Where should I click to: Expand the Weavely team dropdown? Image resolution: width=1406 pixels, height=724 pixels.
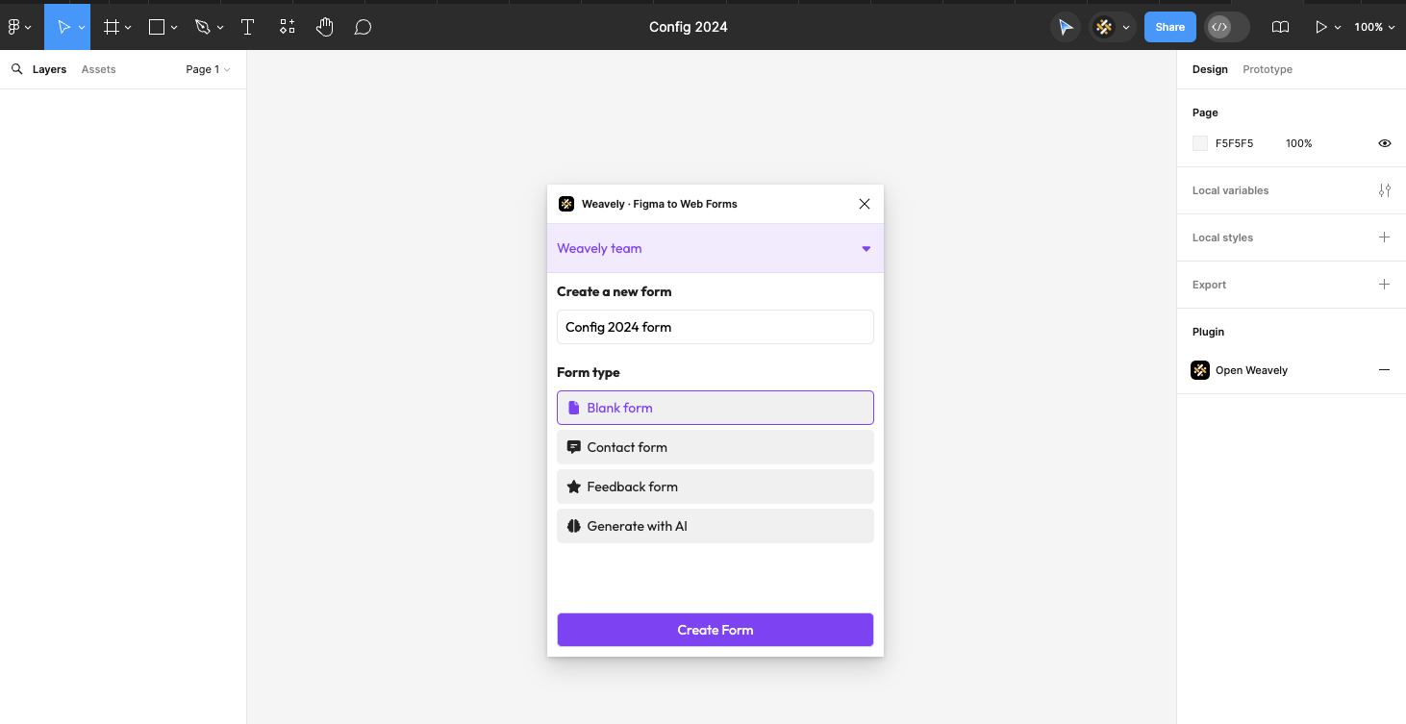(716, 248)
